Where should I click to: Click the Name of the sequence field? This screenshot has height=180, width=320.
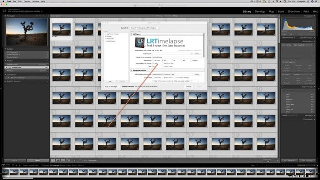coord(177,57)
